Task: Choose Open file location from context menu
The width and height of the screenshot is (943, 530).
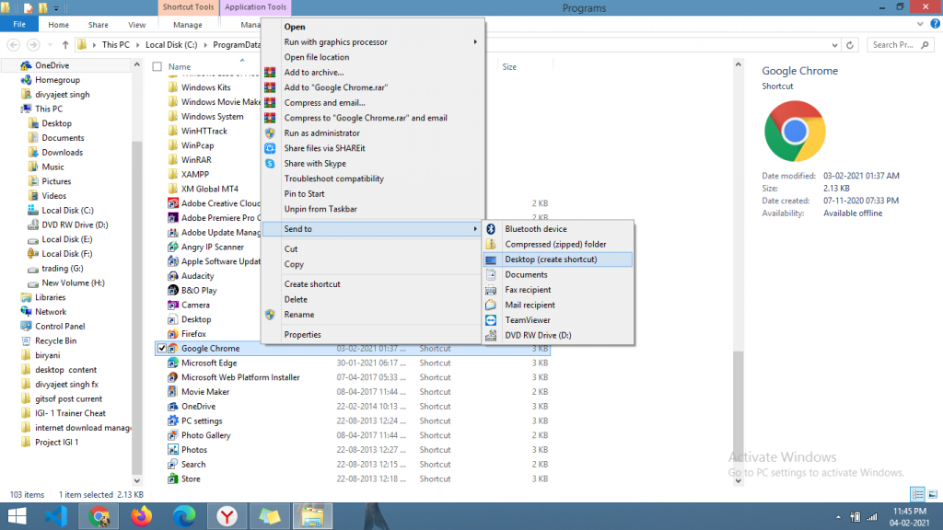Action: 317,57
